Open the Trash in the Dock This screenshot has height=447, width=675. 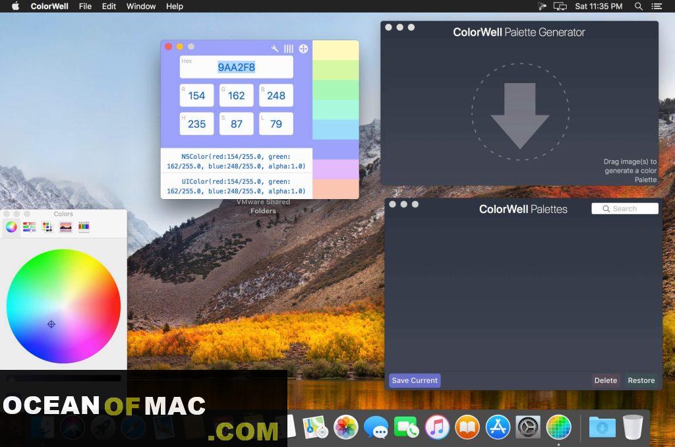point(633,428)
